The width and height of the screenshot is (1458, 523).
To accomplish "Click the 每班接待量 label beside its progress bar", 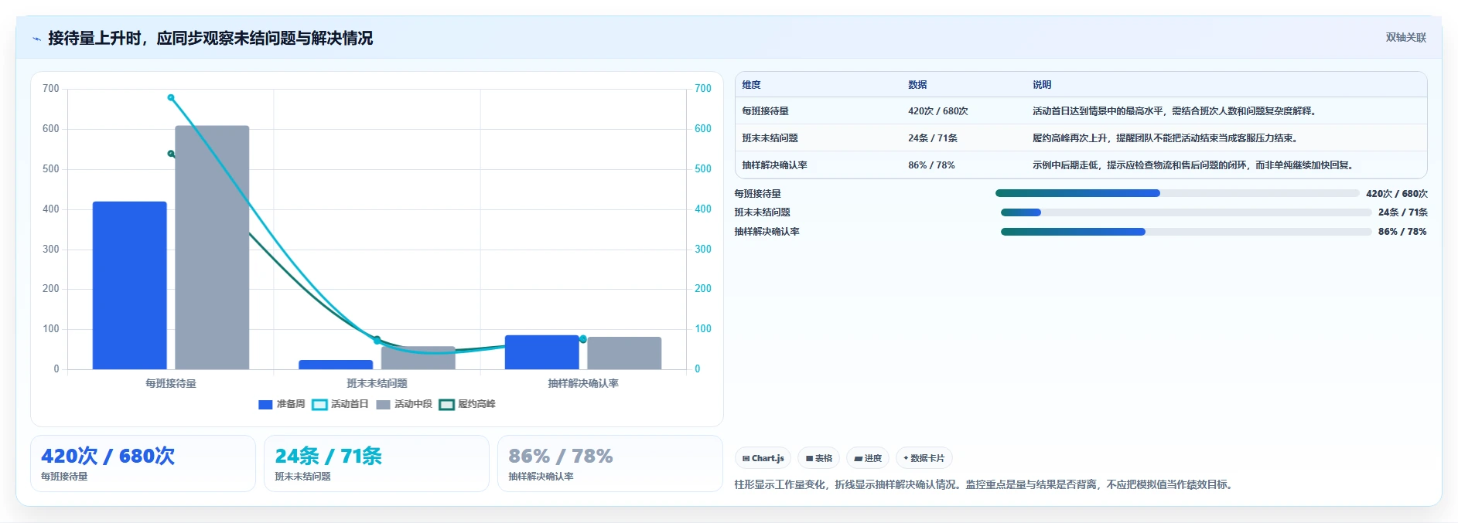I will click(757, 194).
